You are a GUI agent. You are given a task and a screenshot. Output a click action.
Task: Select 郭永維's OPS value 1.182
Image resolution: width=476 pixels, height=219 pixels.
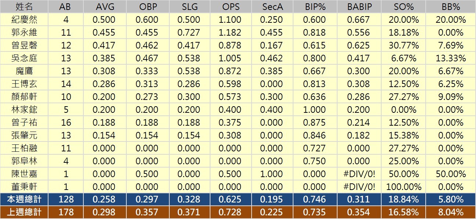[231, 32]
